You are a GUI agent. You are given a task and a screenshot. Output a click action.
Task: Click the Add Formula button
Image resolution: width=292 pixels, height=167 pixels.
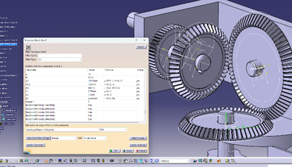pos(138,138)
